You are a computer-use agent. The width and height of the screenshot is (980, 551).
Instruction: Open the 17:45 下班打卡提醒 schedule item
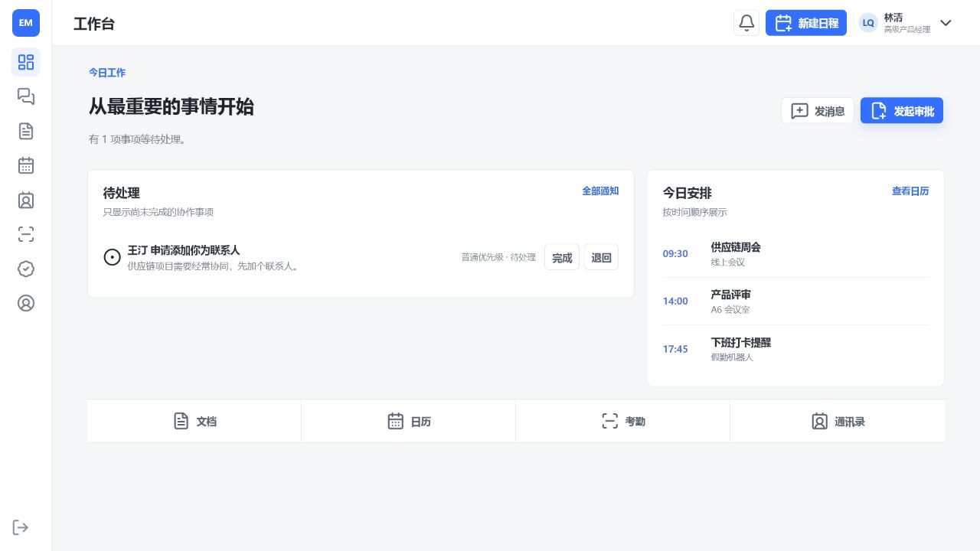point(795,349)
